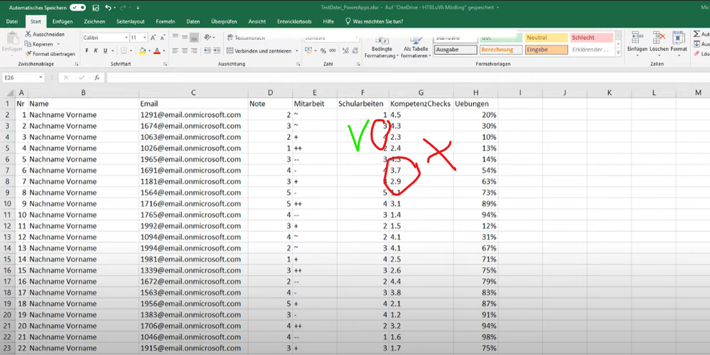Click the Was möchten Sie tun search box
710x355 pixels.
point(374,21)
